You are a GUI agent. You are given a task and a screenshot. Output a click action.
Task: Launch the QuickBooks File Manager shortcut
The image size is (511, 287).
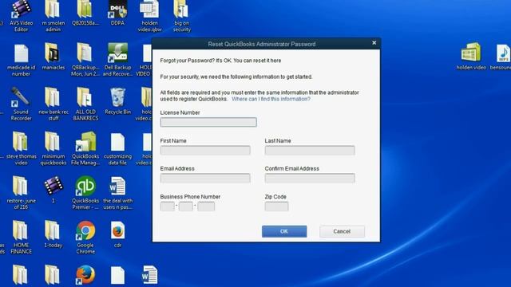coord(85,149)
